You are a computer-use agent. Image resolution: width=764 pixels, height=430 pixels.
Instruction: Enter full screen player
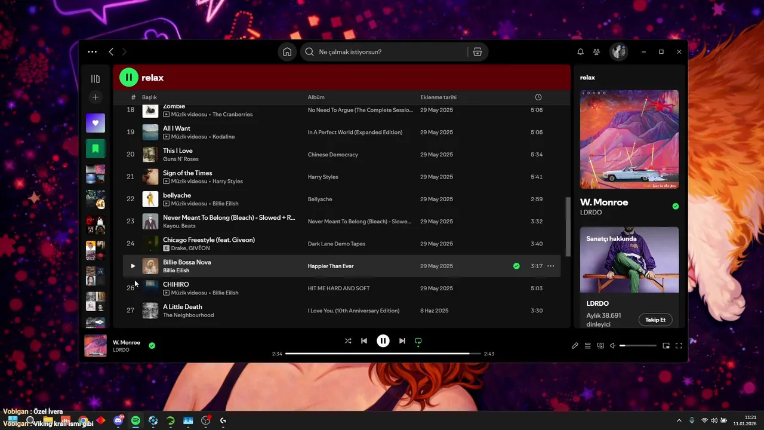[x=679, y=346]
